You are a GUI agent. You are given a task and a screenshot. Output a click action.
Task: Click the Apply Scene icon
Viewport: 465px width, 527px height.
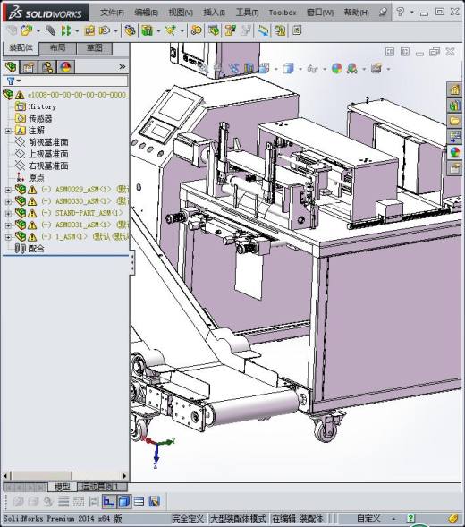352,69
